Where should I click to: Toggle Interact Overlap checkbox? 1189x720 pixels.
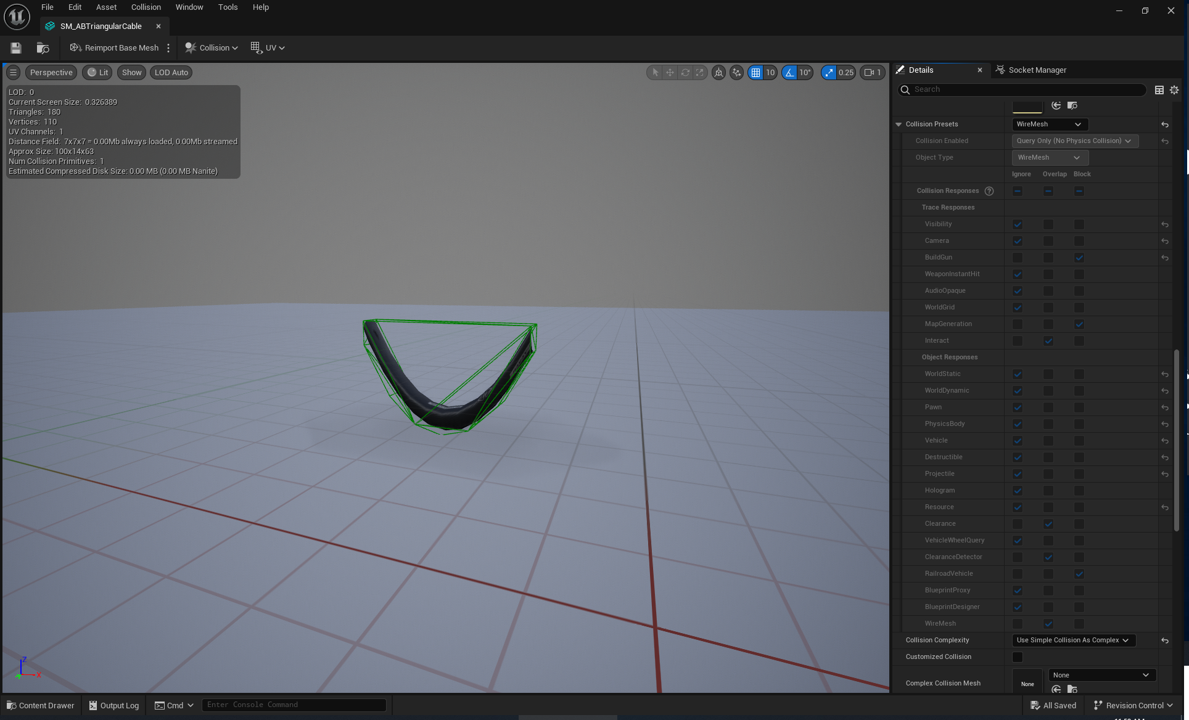(1048, 341)
